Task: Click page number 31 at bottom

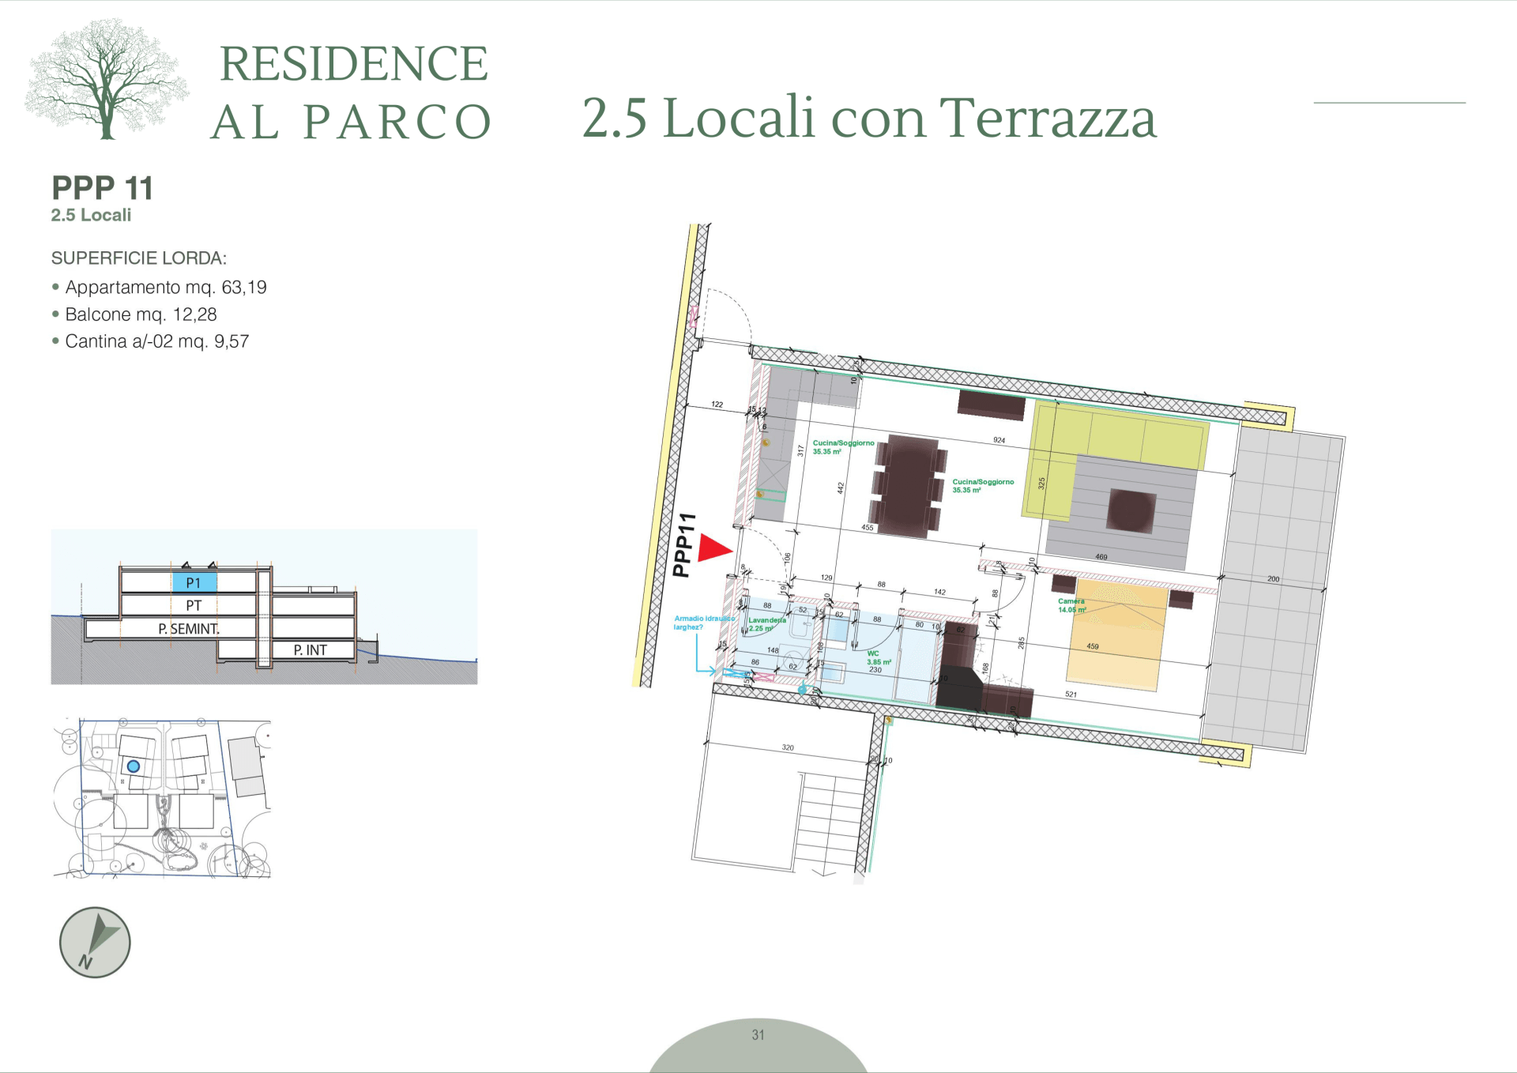Action: point(758,1034)
